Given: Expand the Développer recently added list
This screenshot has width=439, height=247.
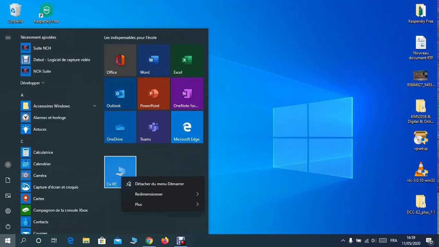Looking at the screenshot, I should point(33,83).
